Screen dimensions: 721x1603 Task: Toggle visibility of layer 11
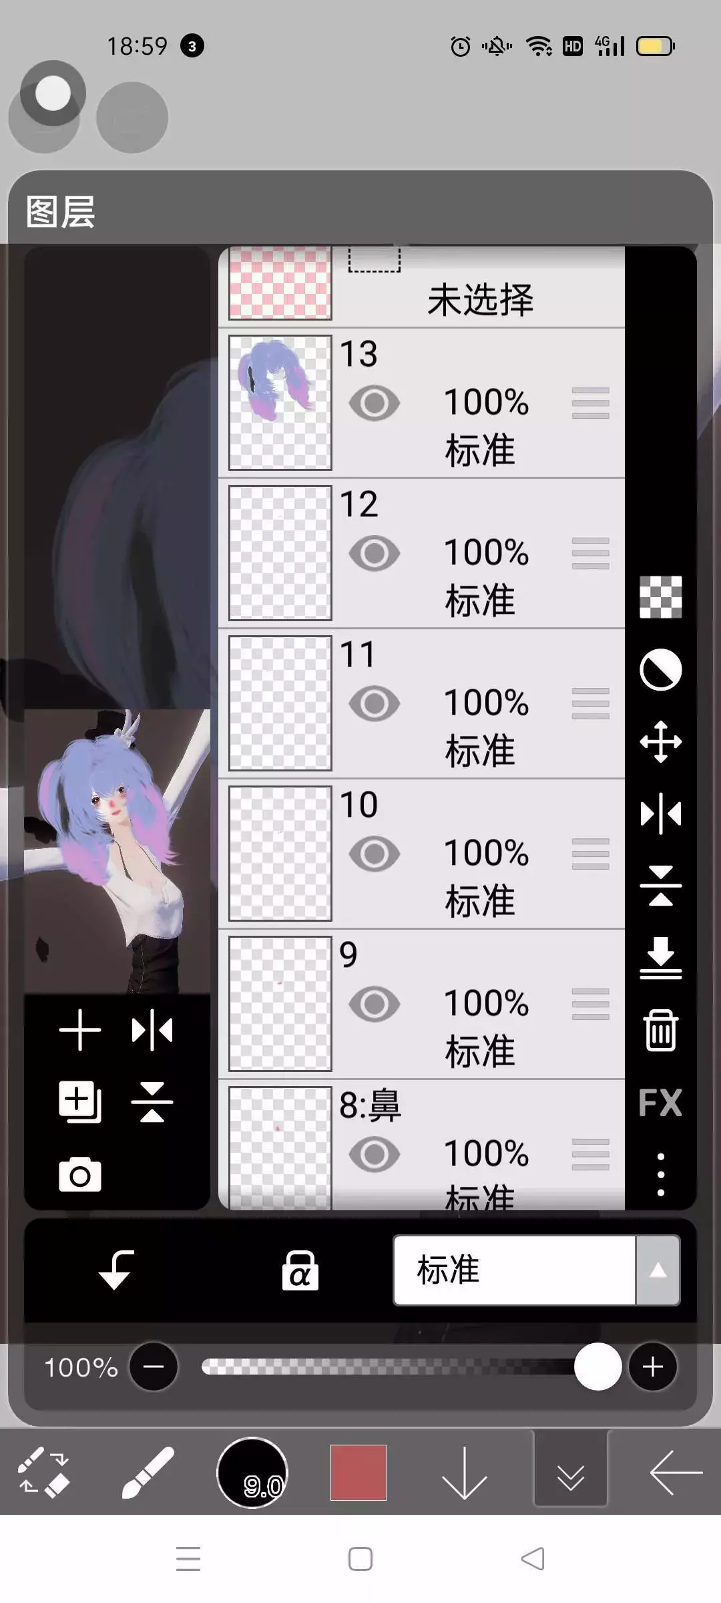(375, 703)
